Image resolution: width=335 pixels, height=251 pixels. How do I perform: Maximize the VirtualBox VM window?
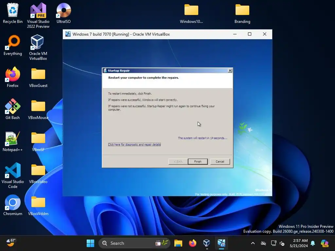[250, 34]
